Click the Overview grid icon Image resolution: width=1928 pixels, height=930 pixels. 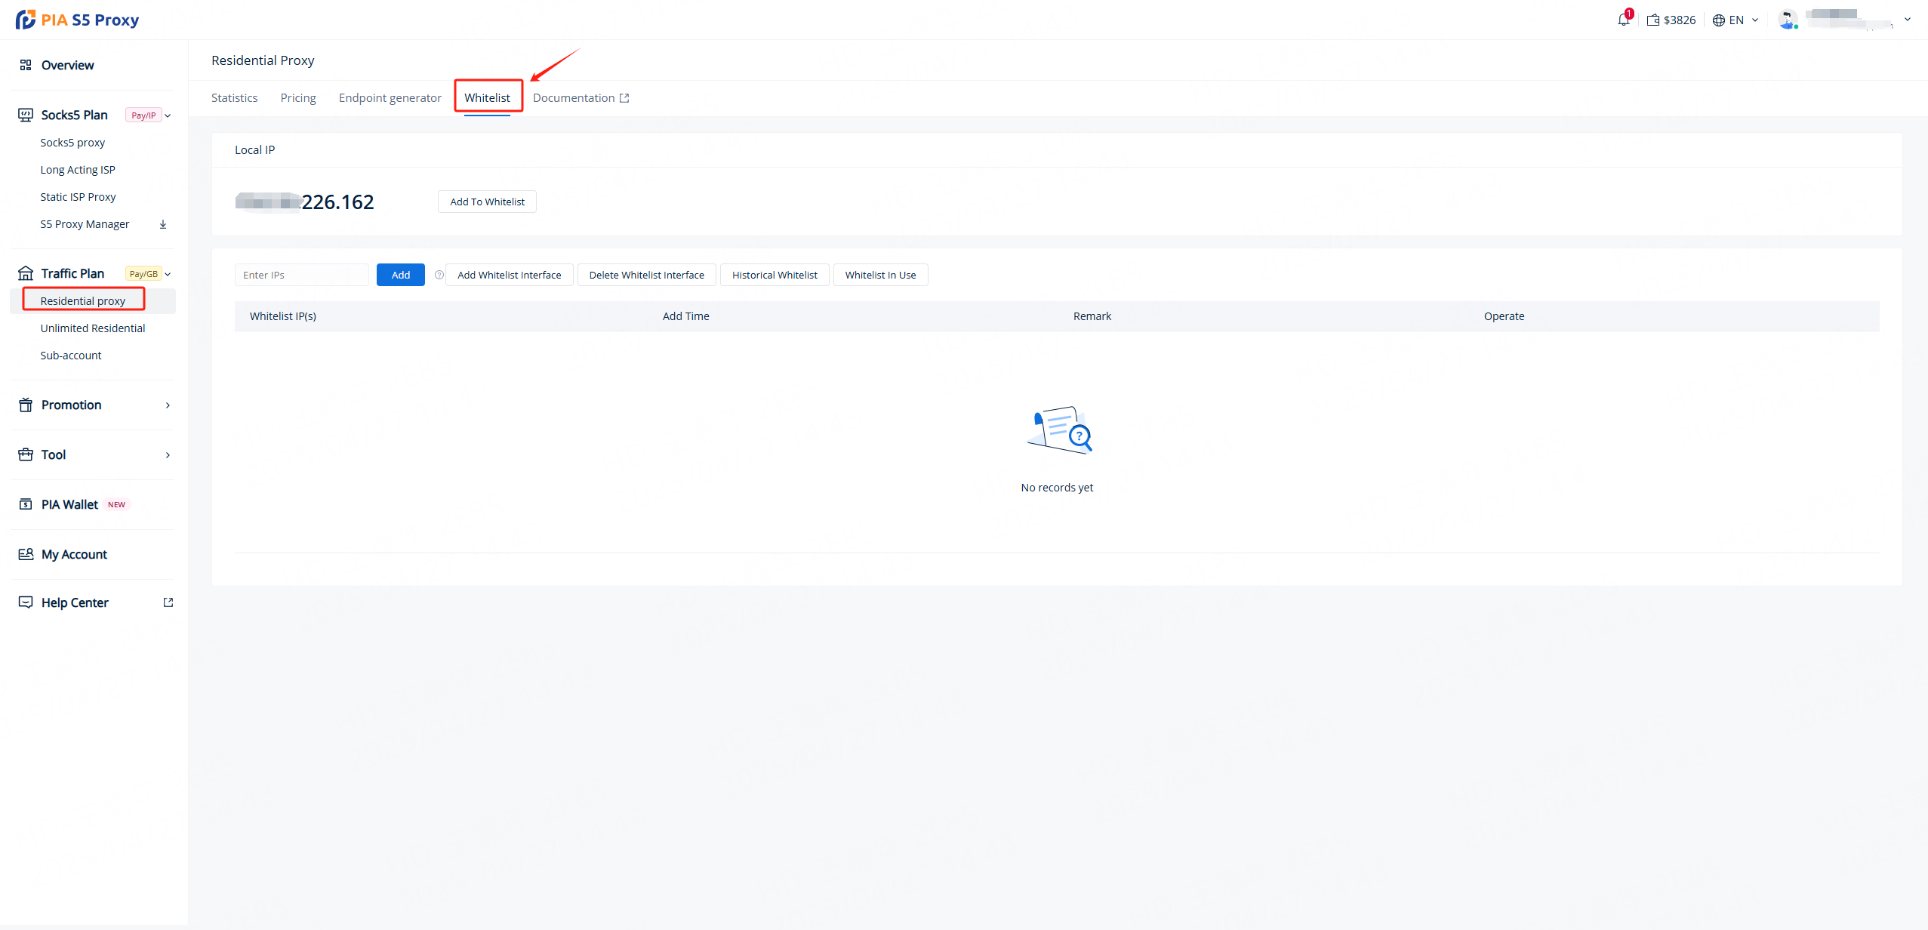point(26,65)
